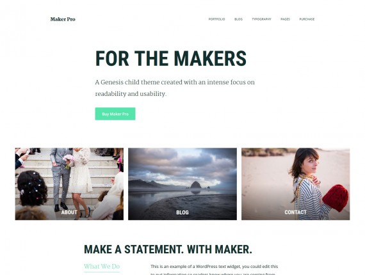Open the Purchase navigation link

tap(307, 19)
